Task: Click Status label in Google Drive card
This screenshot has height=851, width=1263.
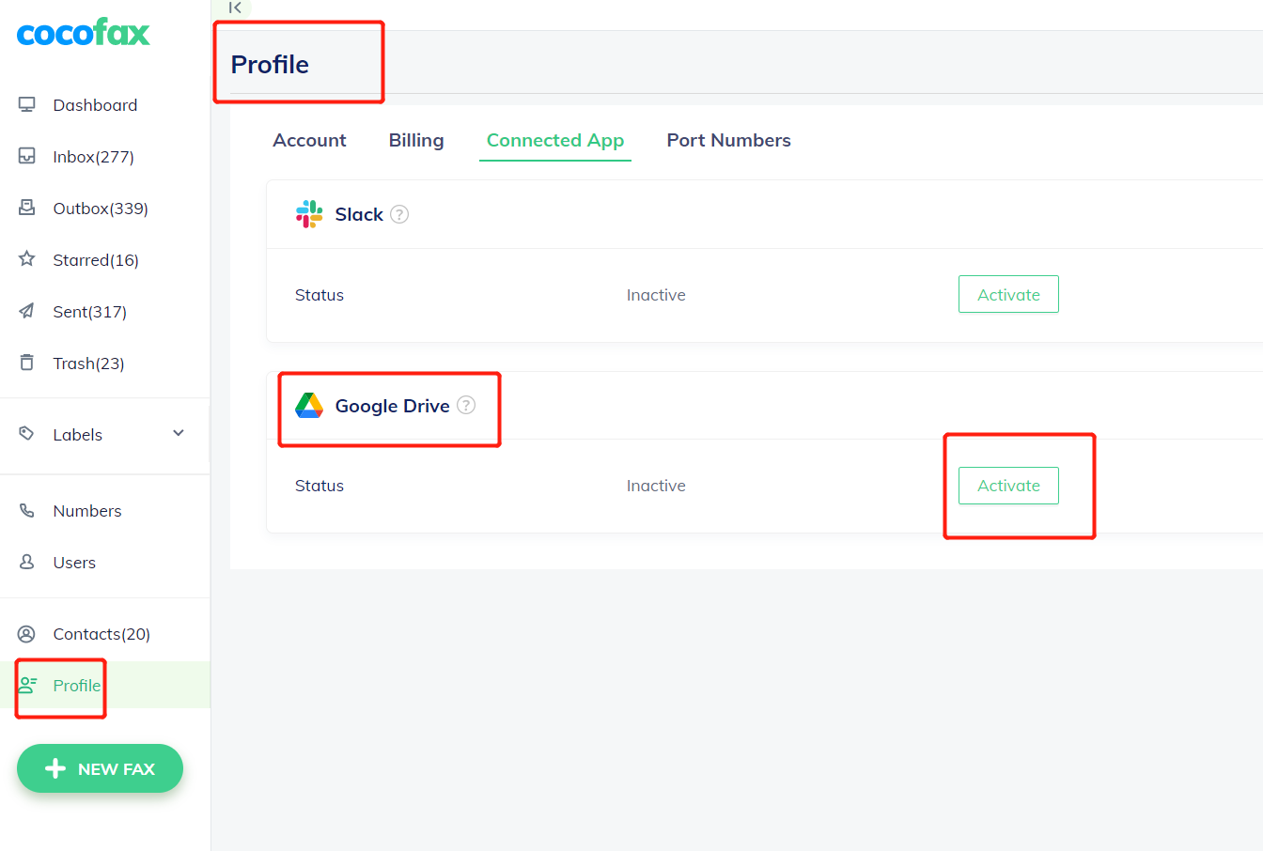Action: click(x=320, y=486)
